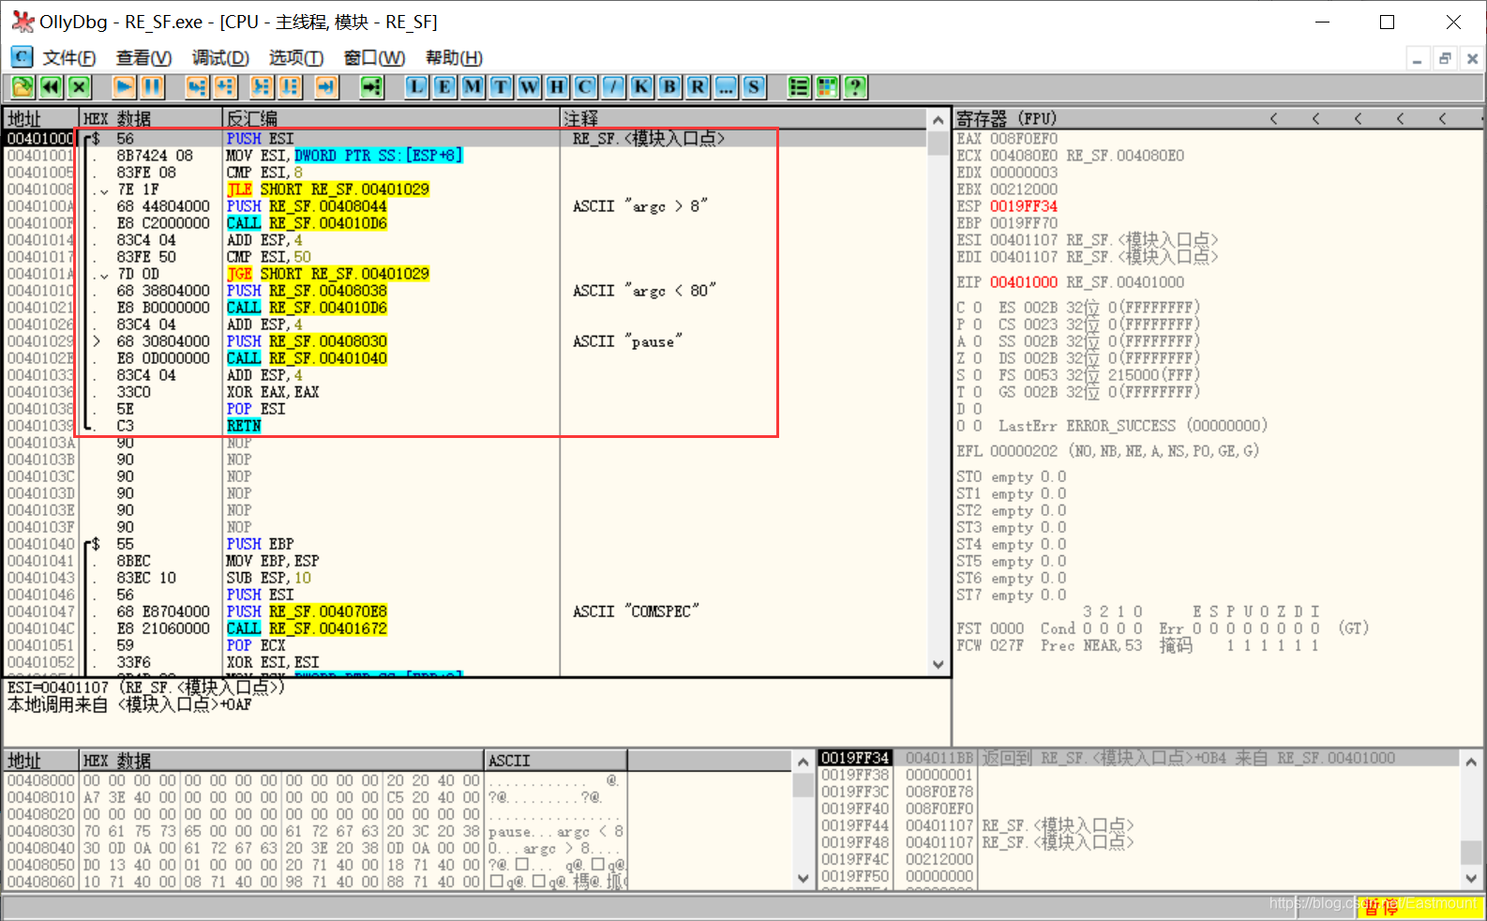Open Handles window with H button
The image size is (1487, 921).
tap(557, 87)
